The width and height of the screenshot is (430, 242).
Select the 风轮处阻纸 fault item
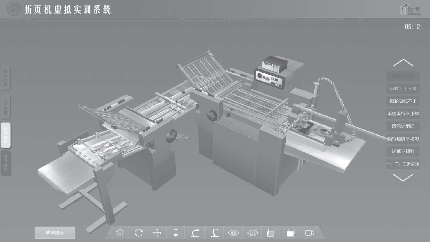point(403,126)
